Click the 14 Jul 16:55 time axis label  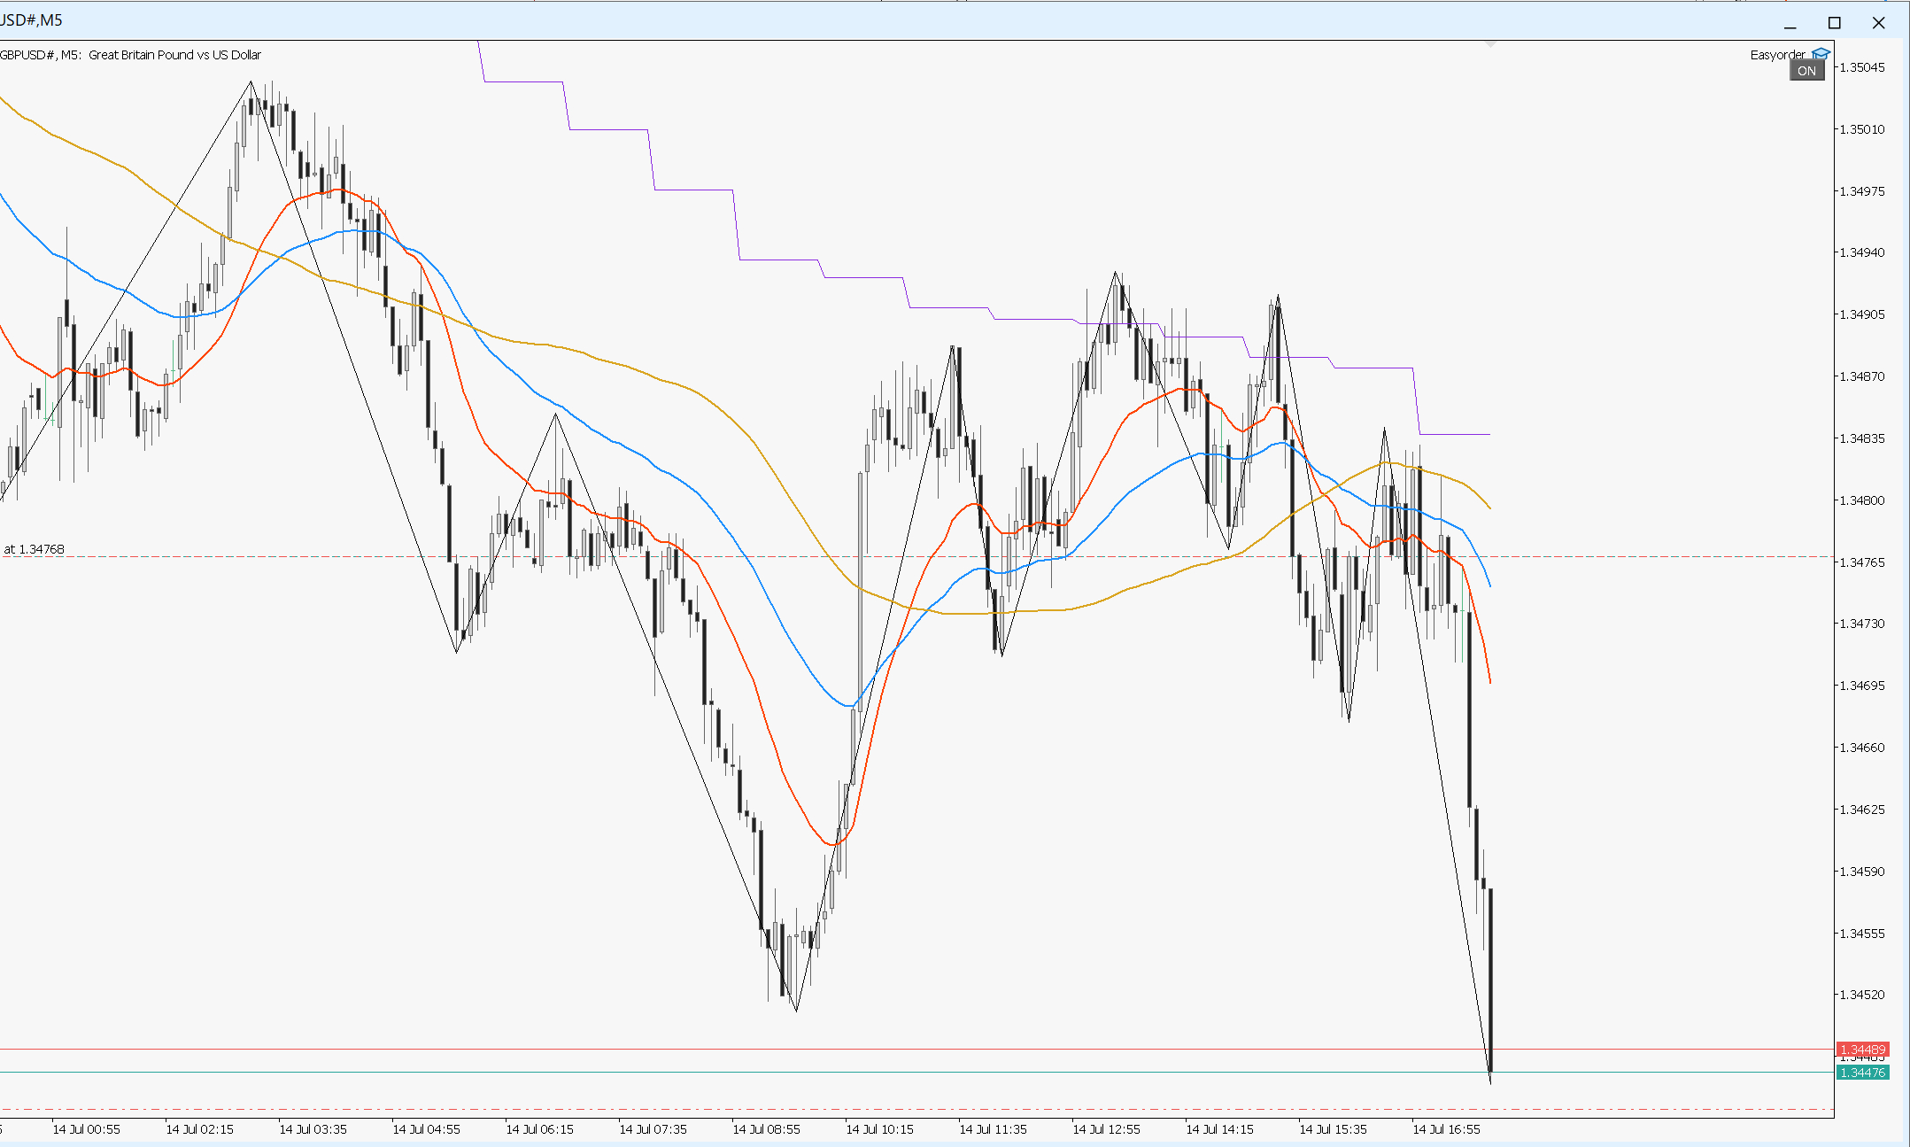click(x=1445, y=1129)
